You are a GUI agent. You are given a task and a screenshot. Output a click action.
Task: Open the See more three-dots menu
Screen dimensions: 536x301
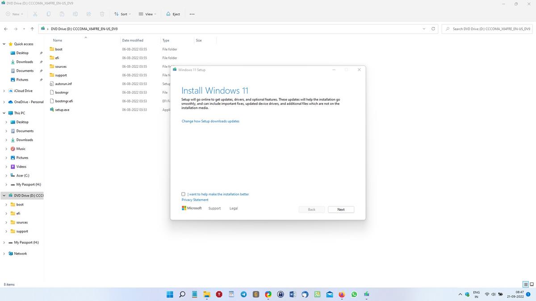click(192, 14)
